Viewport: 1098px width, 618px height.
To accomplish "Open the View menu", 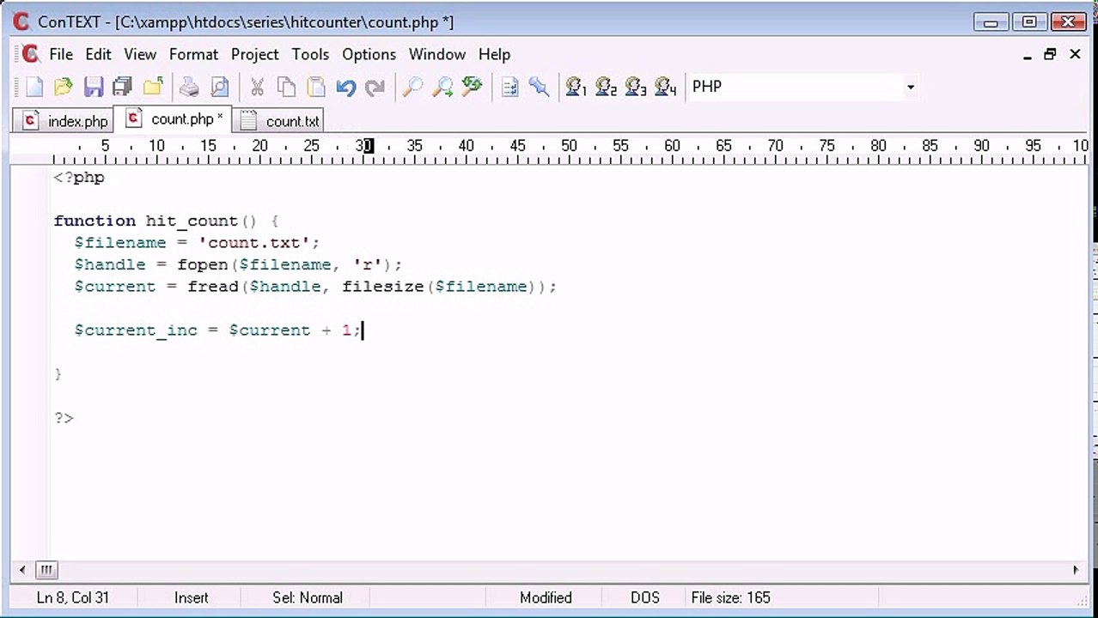I will (x=140, y=54).
